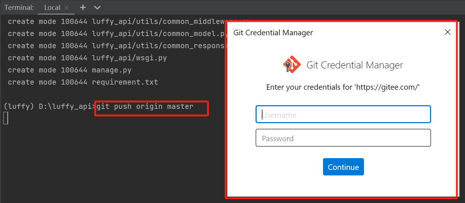Focus the Username input field
Viewport: 465px width, 203px height.
pos(343,115)
